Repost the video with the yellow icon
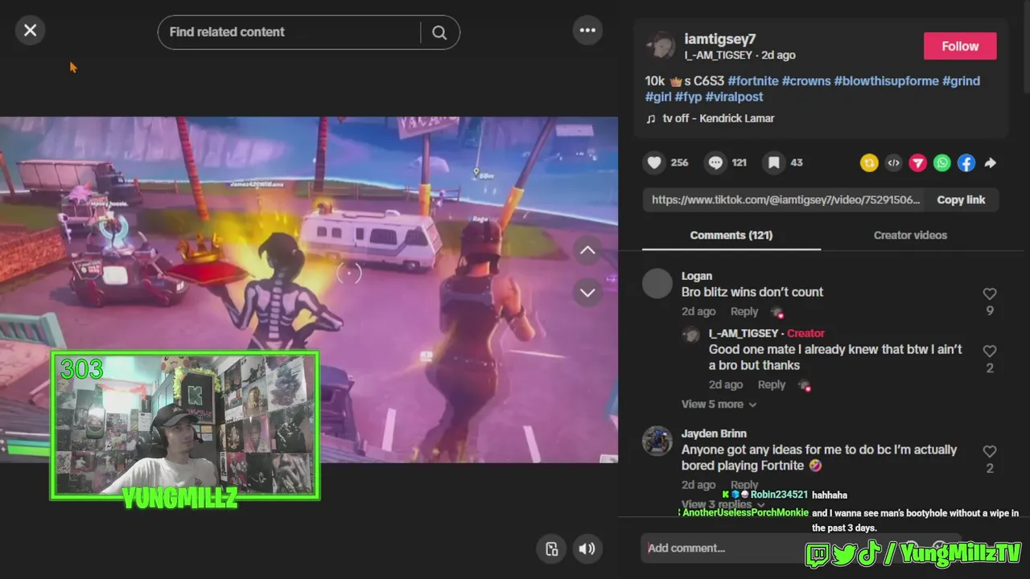Image resolution: width=1030 pixels, height=579 pixels. click(x=869, y=163)
